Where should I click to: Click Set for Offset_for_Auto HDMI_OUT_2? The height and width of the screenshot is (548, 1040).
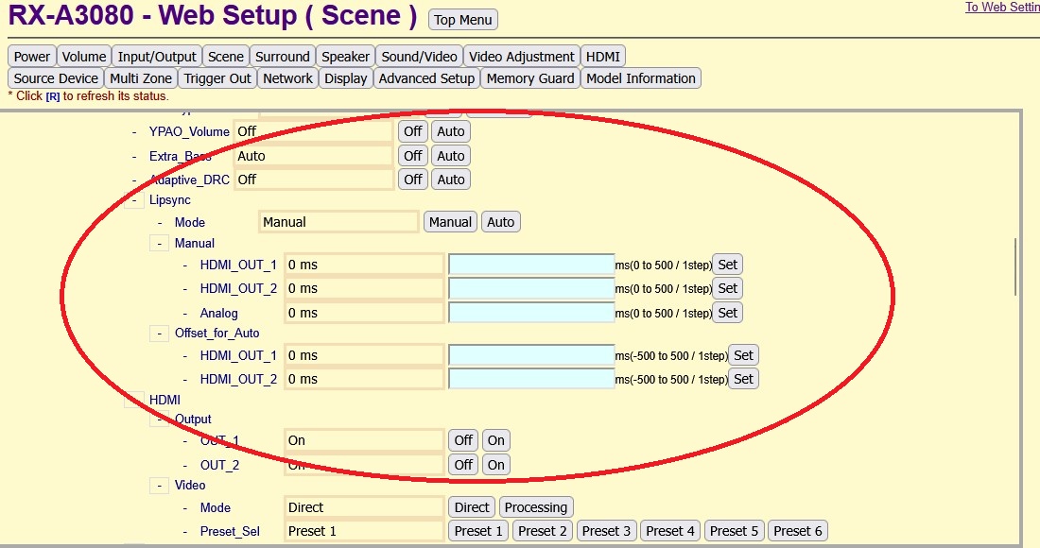[x=743, y=379]
